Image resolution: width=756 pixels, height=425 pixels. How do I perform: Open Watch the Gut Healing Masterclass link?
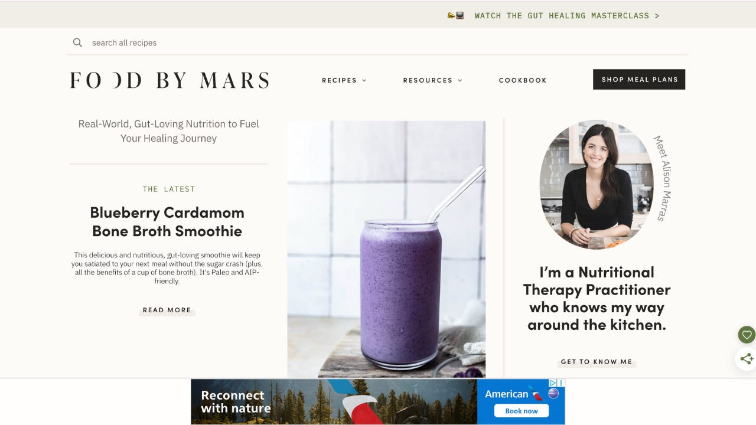pos(567,15)
